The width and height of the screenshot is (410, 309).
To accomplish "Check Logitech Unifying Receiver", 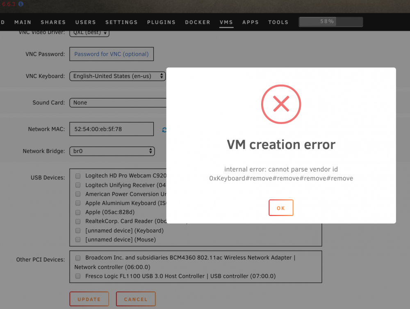I will click(x=78, y=185).
